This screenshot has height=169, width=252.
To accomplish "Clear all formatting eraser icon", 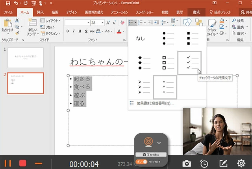I will (122, 23).
